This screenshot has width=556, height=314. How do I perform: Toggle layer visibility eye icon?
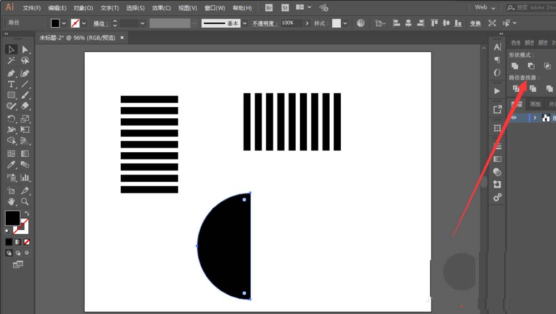coord(514,118)
